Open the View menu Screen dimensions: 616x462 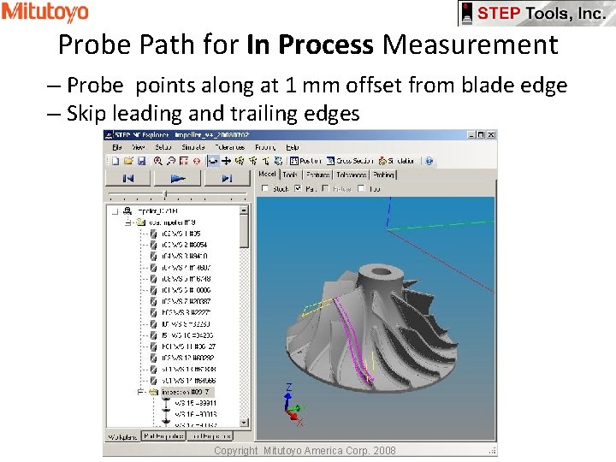(139, 147)
